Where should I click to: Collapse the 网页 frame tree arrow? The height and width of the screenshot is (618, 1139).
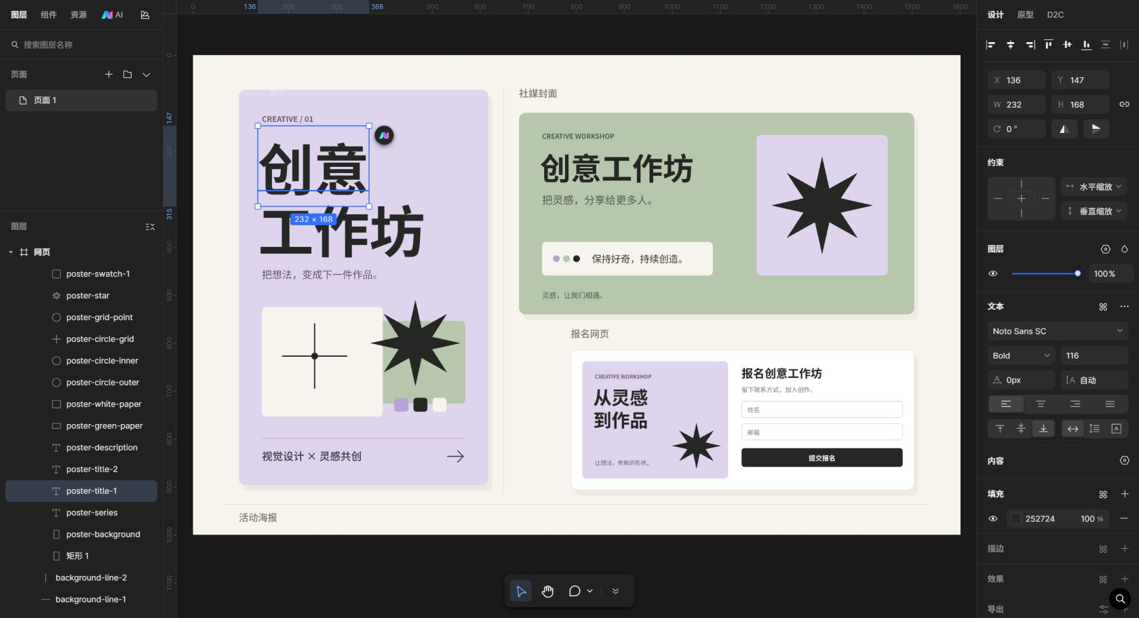coord(11,252)
